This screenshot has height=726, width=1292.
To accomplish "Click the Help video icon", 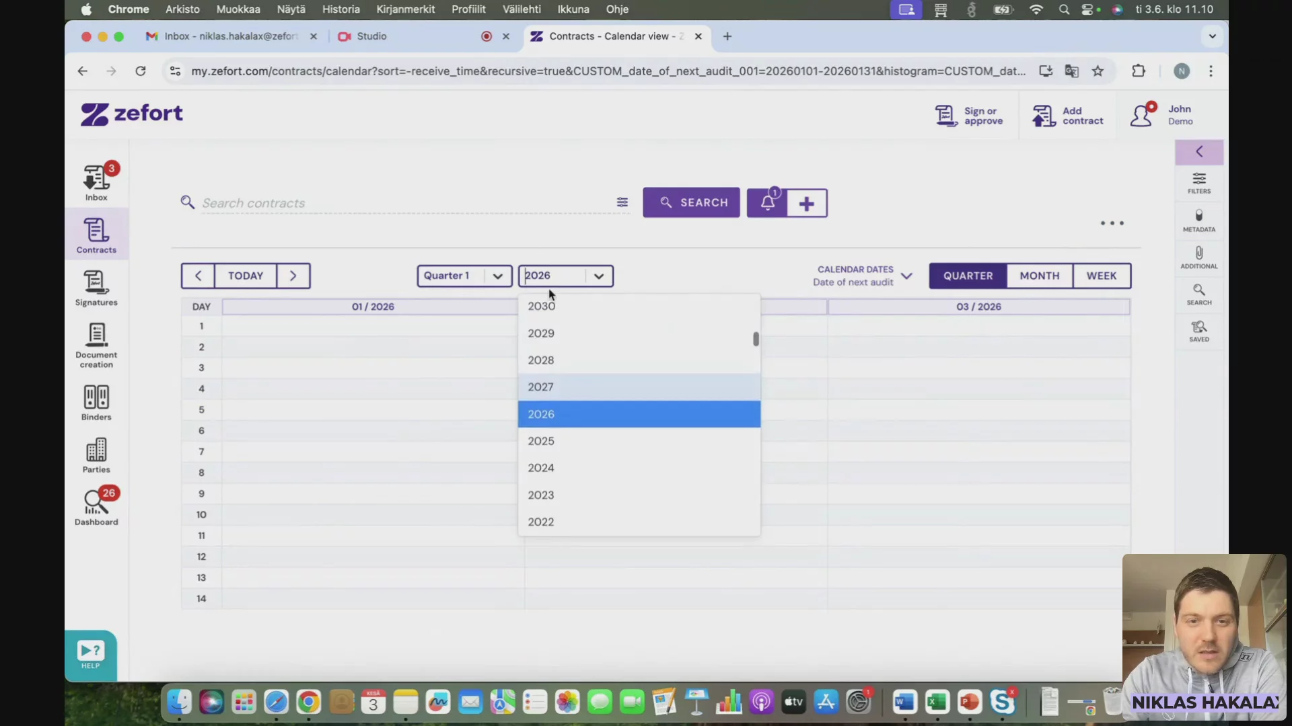I will click(91, 655).
